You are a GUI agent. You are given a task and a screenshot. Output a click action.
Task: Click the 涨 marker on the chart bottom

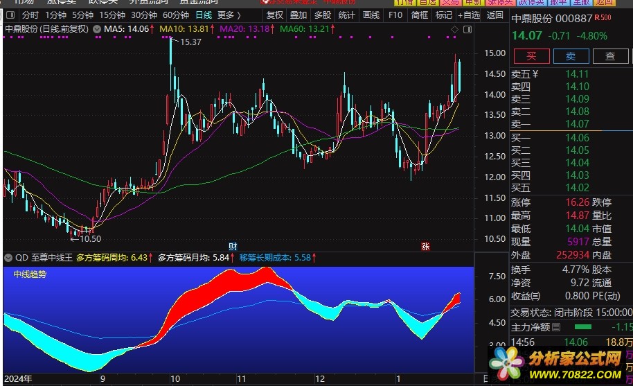[x=425, y=246]
